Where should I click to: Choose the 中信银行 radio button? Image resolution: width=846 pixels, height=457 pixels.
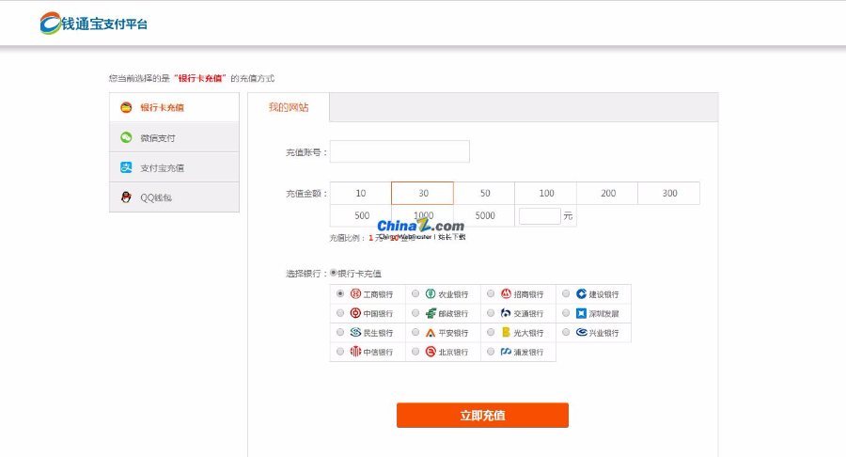coord(340,352)
